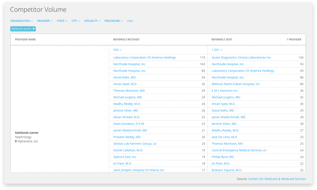Image resolution: width=317 pixels, height=190 pixels.
Task: Open Jerome Silver, MD in referrals sent
Action: pyautogui.click(x=224, y=124)
